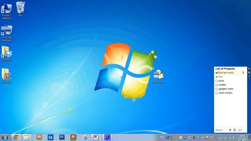251x141 pixels.
Task: Select the clock-and-window shortcut icon in the wallpaper center
Action: [158, 76]
